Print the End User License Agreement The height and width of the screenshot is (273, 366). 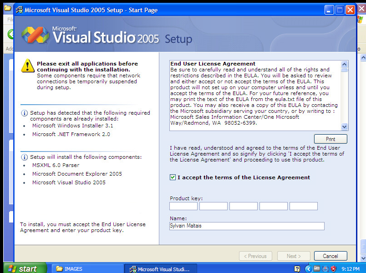pyautogui.click(x=330, y=139)
